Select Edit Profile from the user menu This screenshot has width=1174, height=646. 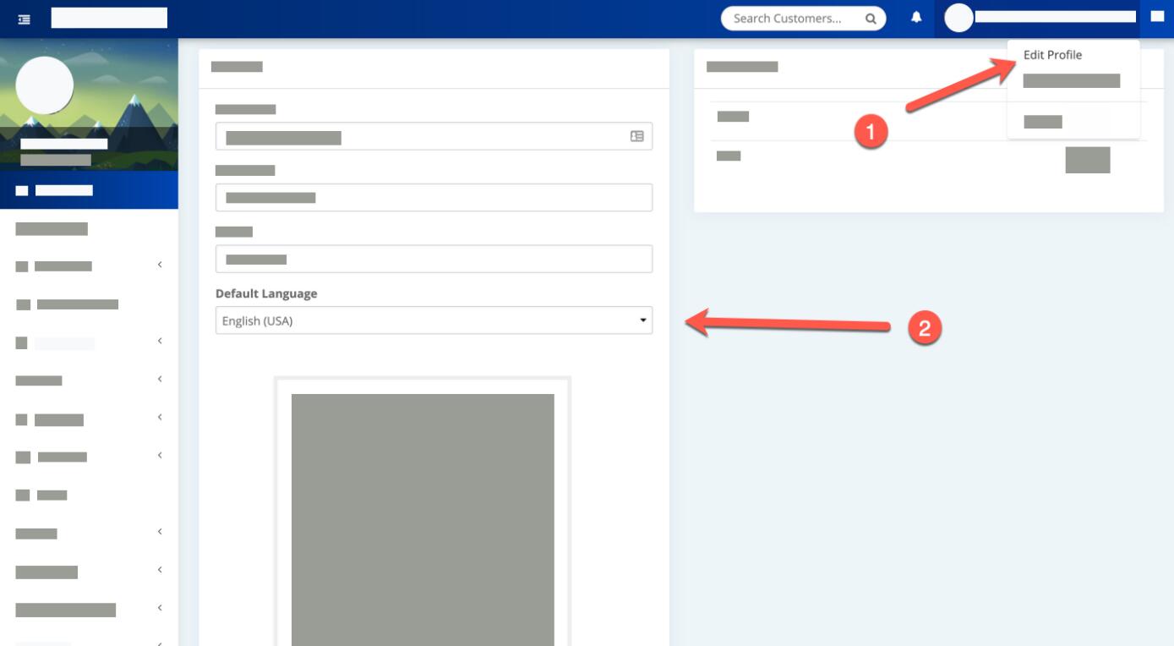[x=1052, y=55]
